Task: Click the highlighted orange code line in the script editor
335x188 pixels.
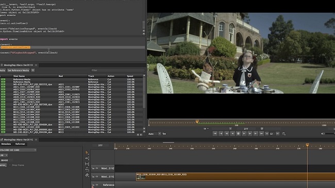Action: [15, 47]
